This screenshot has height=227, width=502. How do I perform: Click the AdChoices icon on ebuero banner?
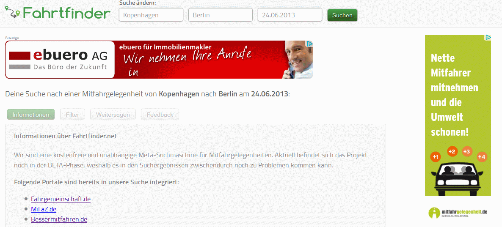pyautogui.click(x=309, y=44)
